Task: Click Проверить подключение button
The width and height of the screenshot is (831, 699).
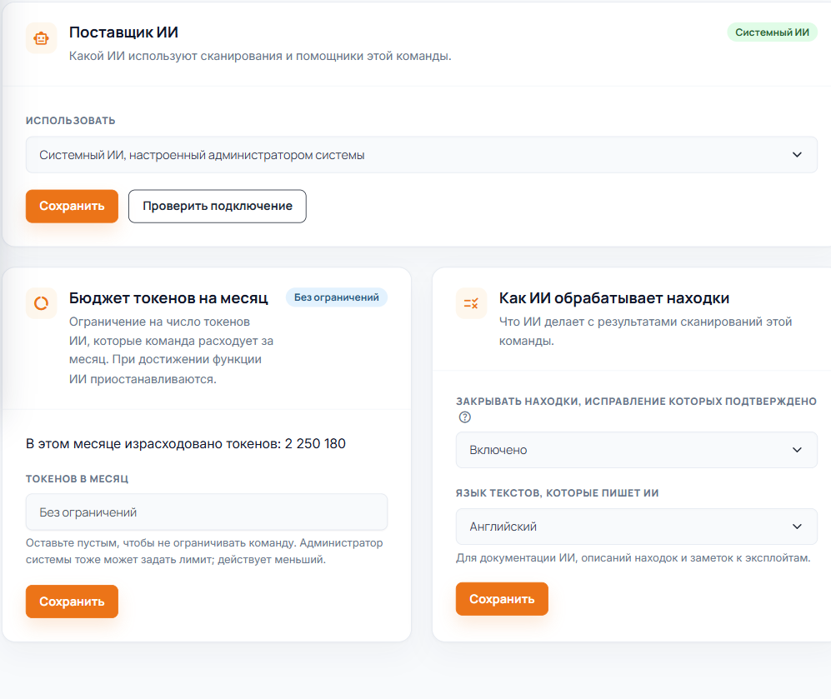Action: [x=218, y=206]
